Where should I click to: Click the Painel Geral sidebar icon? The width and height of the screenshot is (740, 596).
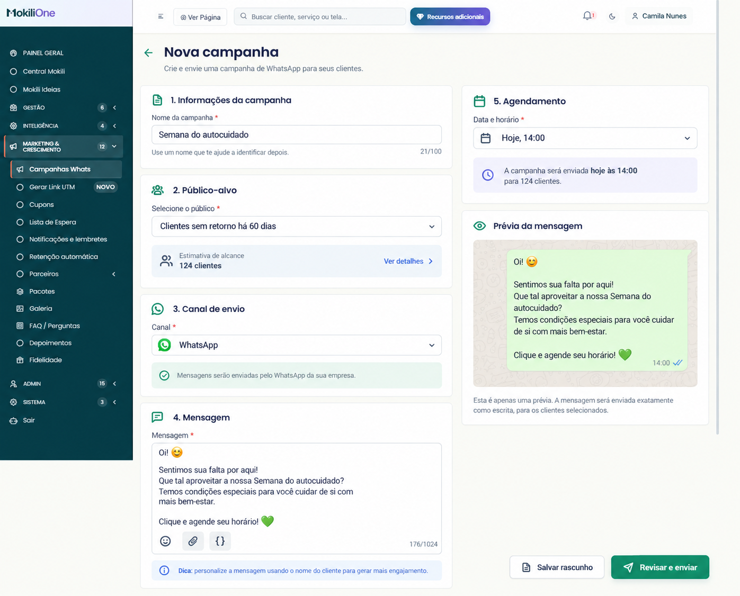tap(13, 53)
